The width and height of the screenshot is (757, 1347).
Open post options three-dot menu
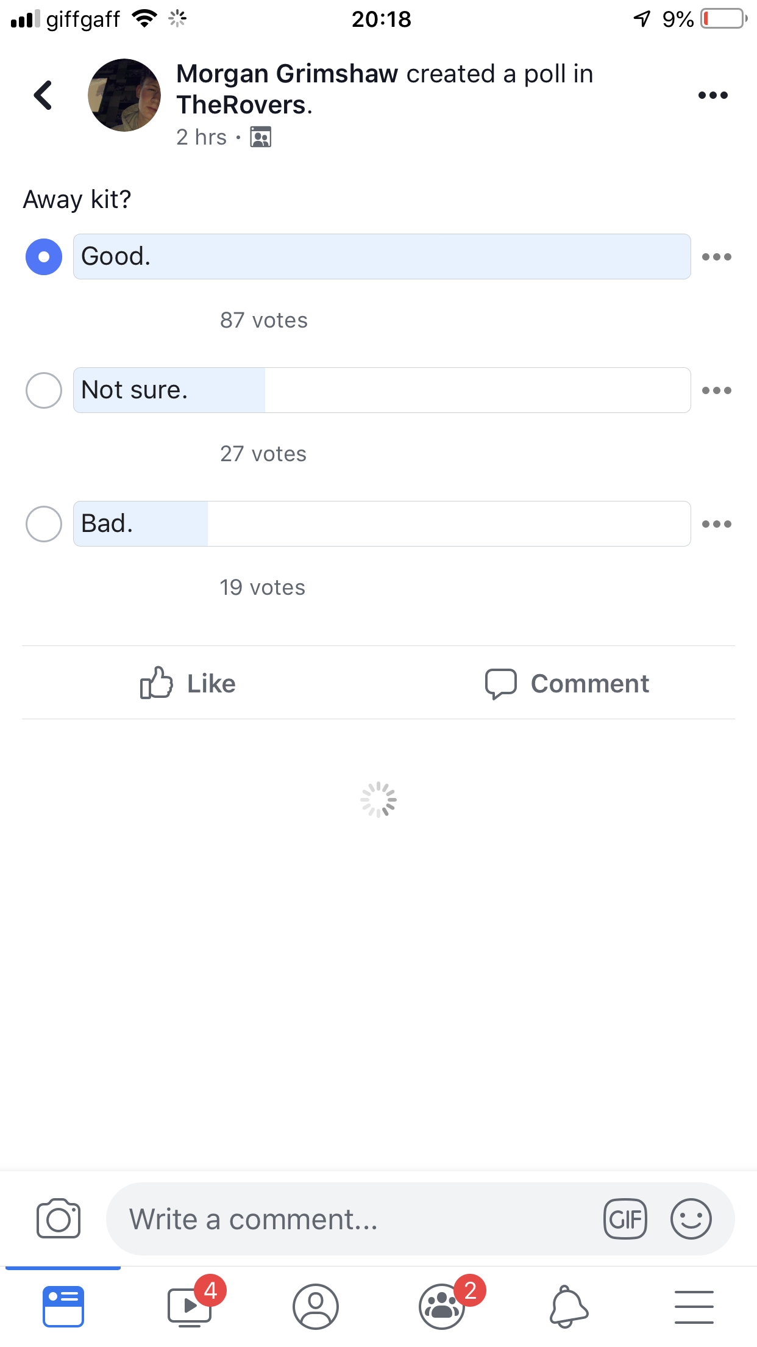(713, 95)
